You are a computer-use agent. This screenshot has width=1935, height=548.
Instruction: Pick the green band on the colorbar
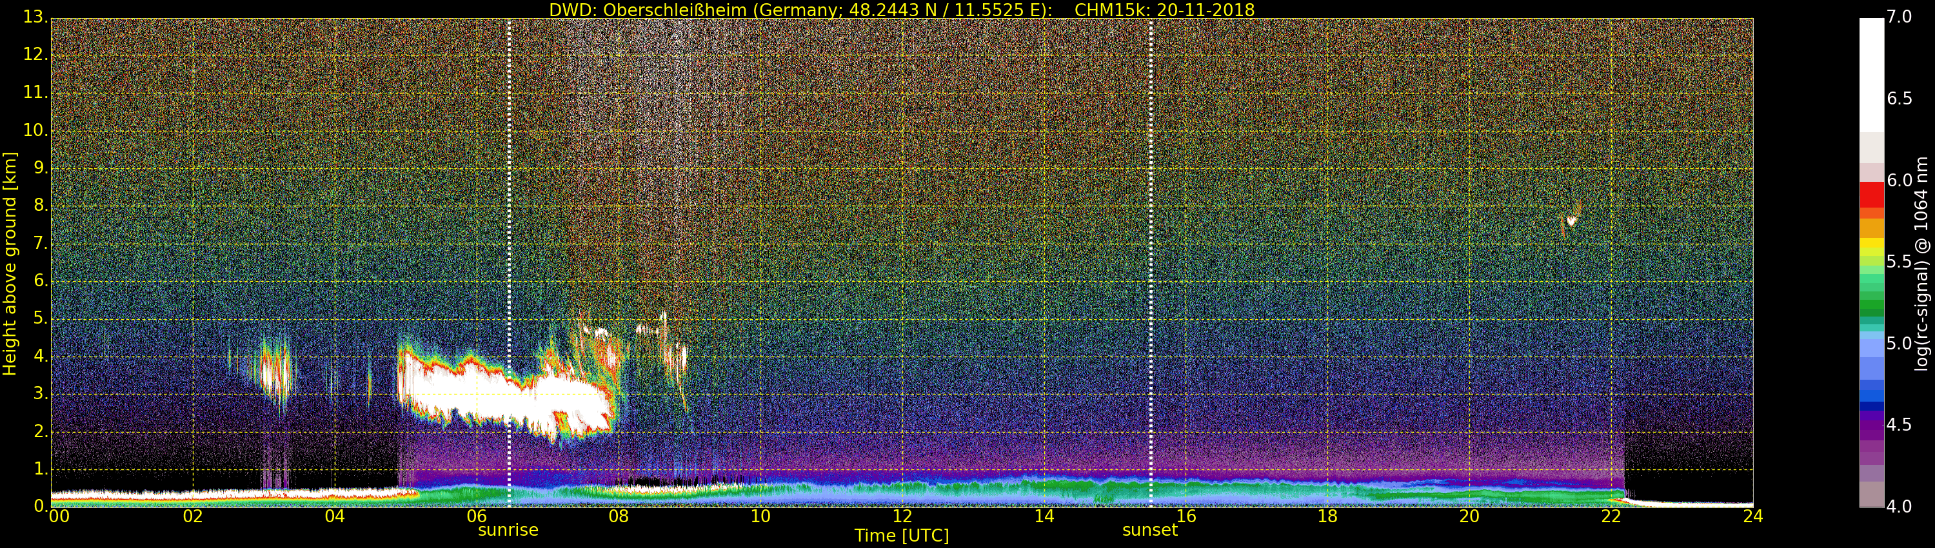[x=1871, y=300]
